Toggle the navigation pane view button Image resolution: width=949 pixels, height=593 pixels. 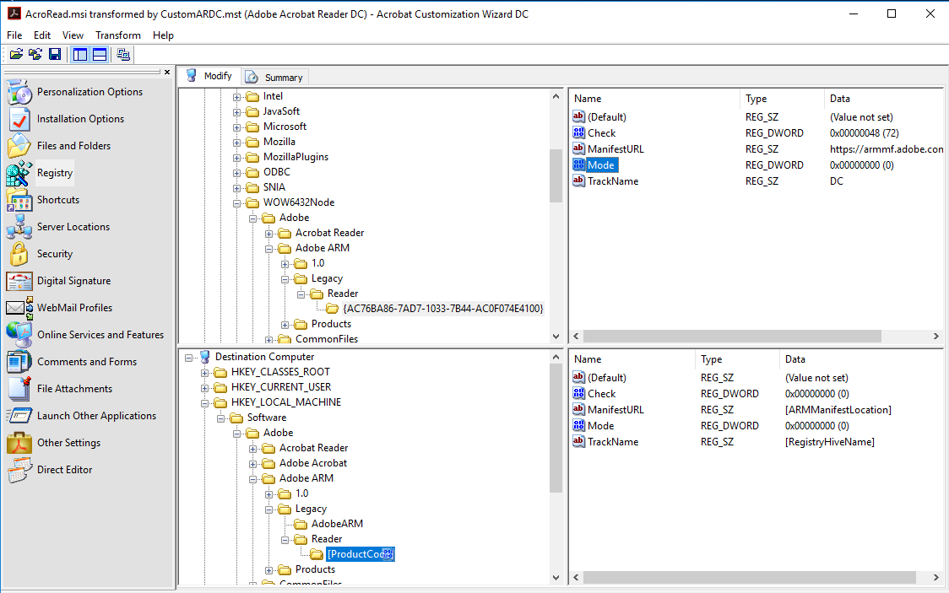(x=80, y=55)
